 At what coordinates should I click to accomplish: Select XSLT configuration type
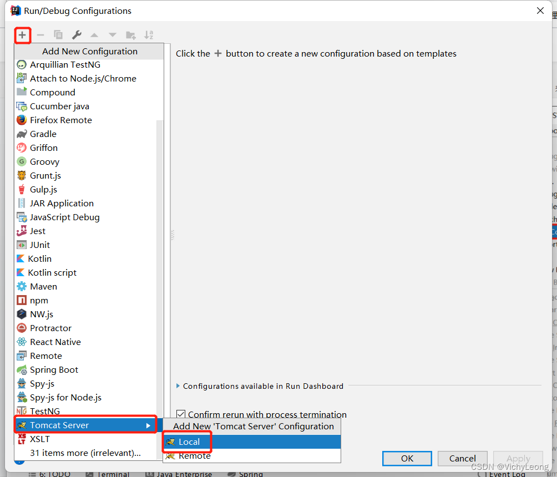[x=85, y=439]
